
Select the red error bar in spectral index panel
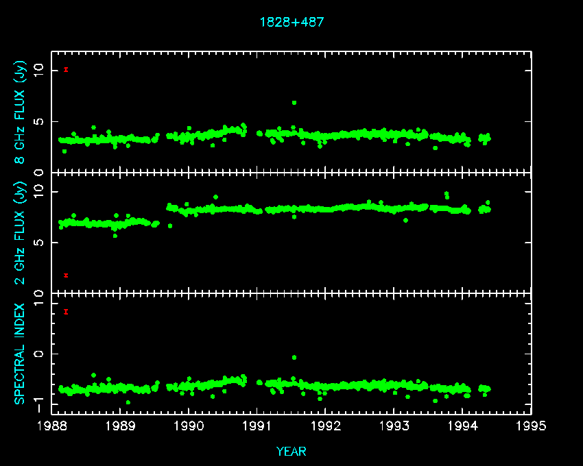(66, 312)
